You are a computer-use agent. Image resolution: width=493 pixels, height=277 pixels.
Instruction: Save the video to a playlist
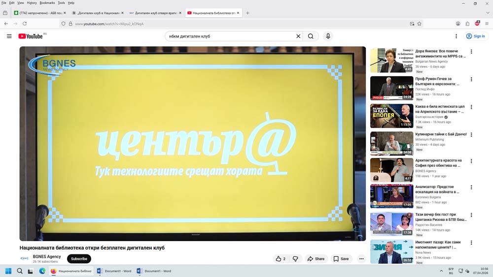pyautogui.click(x=341, y=259)
